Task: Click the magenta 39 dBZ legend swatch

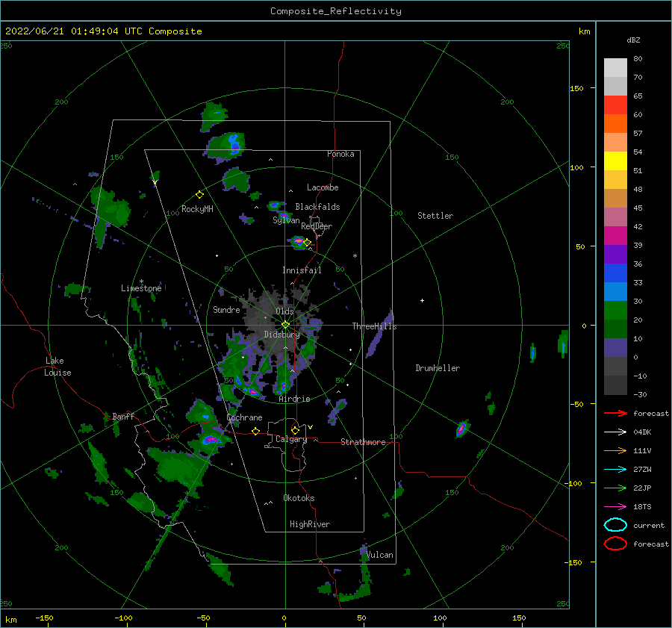Action: coord(615,235)
